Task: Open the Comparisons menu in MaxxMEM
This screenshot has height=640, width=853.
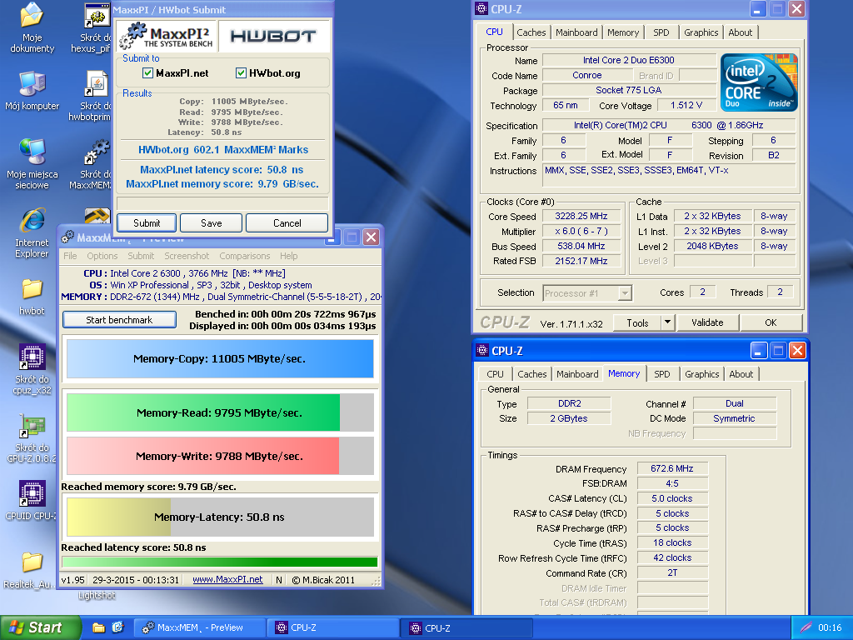Action: (x=244, y=256)
